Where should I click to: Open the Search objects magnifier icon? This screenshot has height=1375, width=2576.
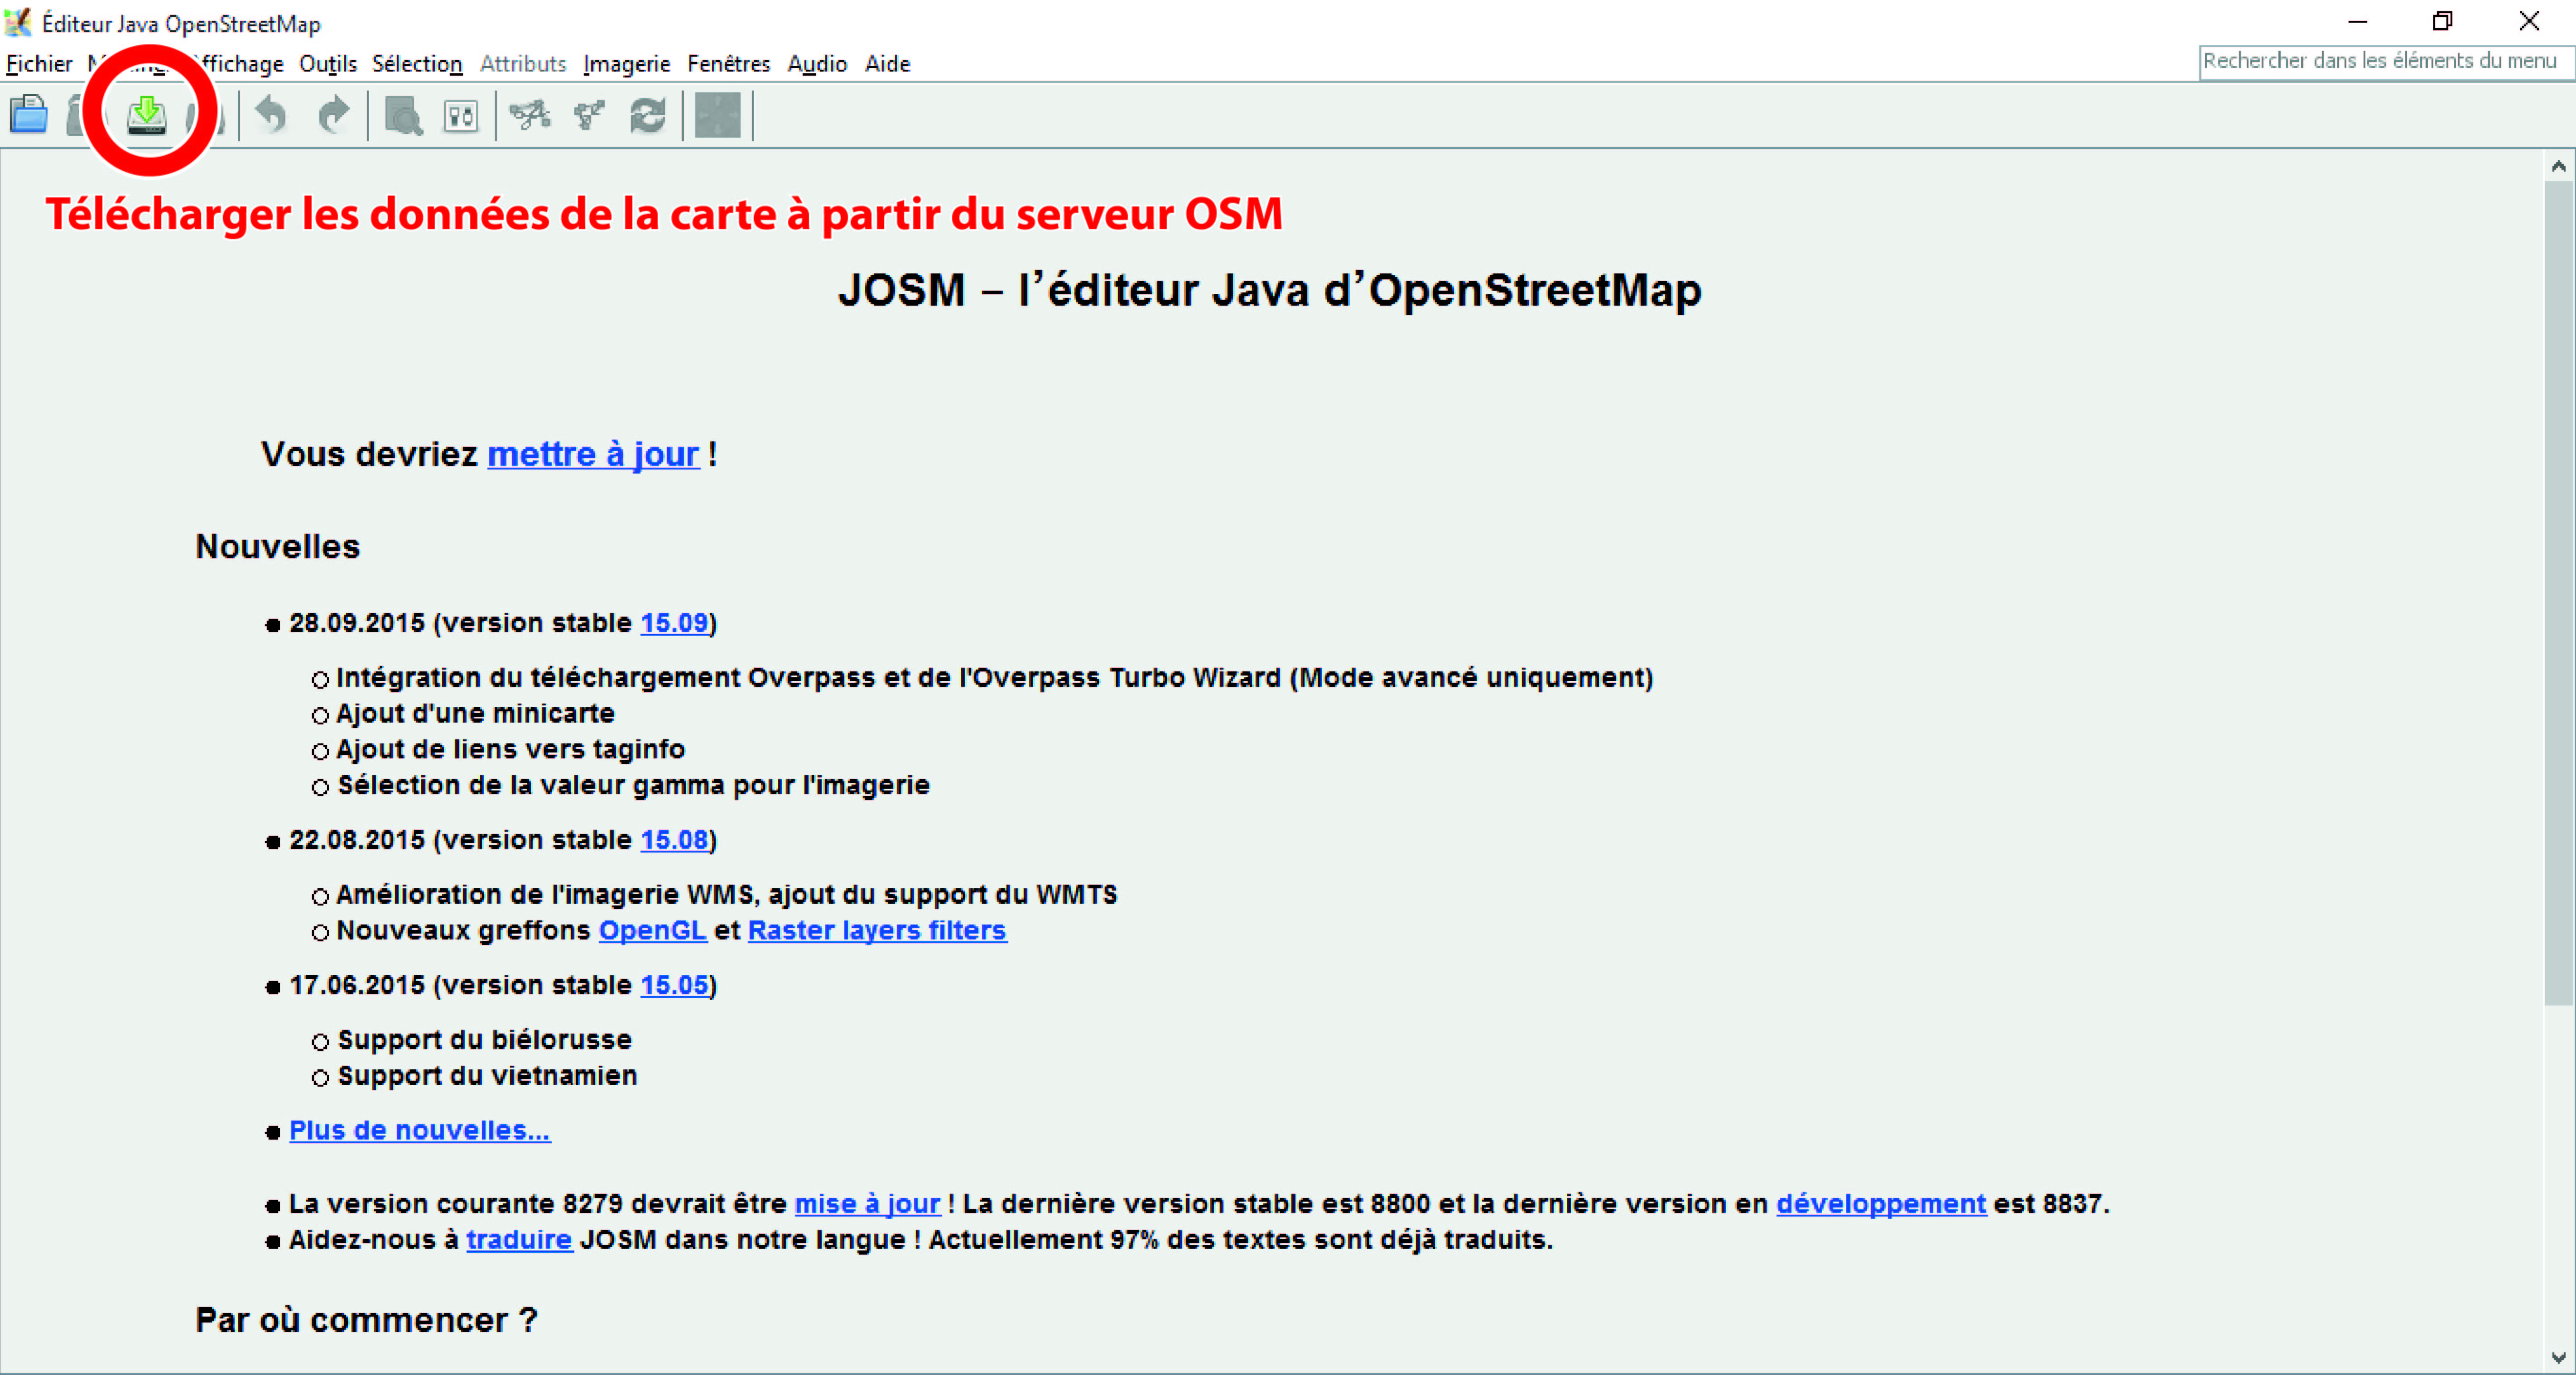(403, 116)
